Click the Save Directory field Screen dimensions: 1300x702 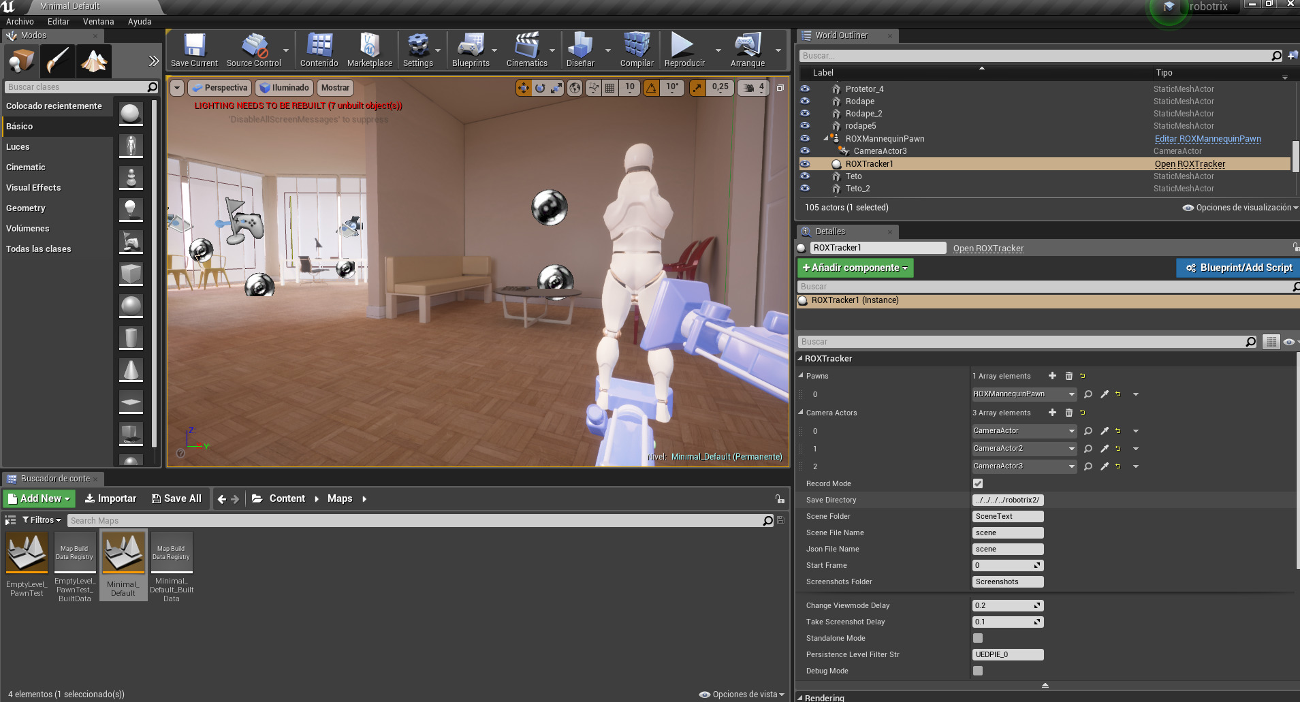(1008, 500)
